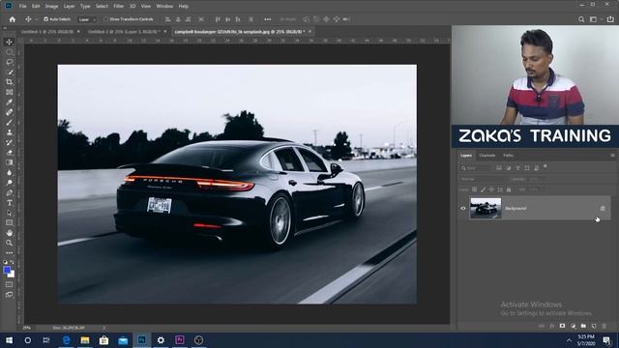This screenshot has width=619, height=348.
Task: Select the Lasso tool
Action: [9, 62]
